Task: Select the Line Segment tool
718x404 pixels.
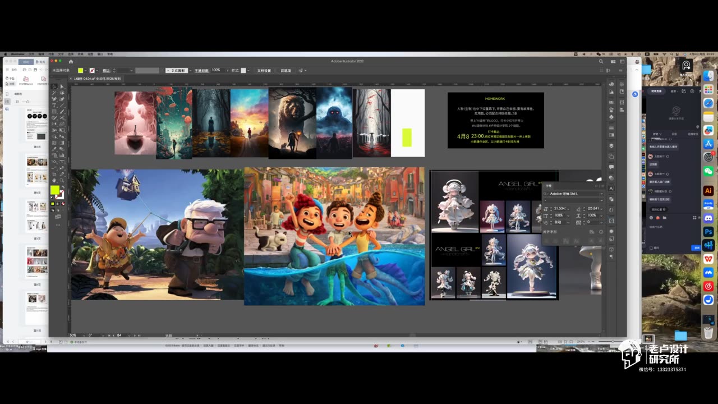Action: 61,105
